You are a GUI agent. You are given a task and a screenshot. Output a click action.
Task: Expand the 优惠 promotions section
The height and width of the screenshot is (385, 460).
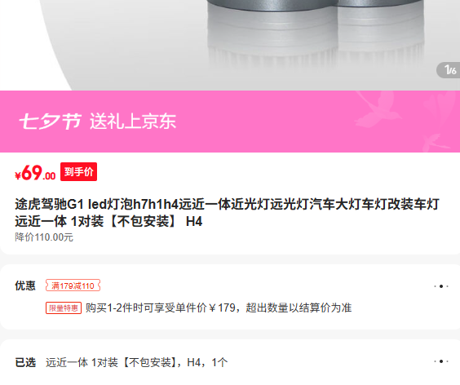[230, 297]
